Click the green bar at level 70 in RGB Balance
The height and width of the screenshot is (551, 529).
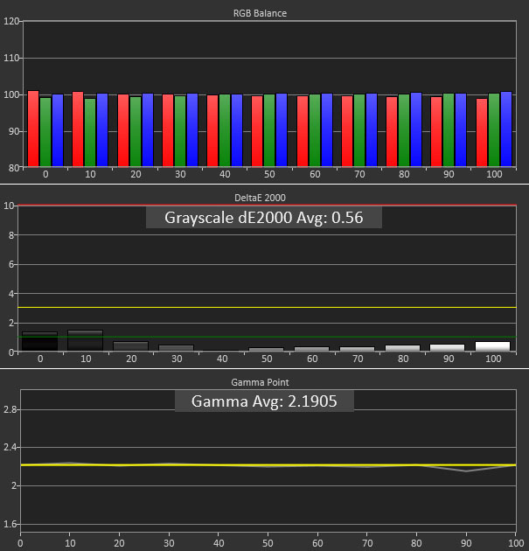359,130
